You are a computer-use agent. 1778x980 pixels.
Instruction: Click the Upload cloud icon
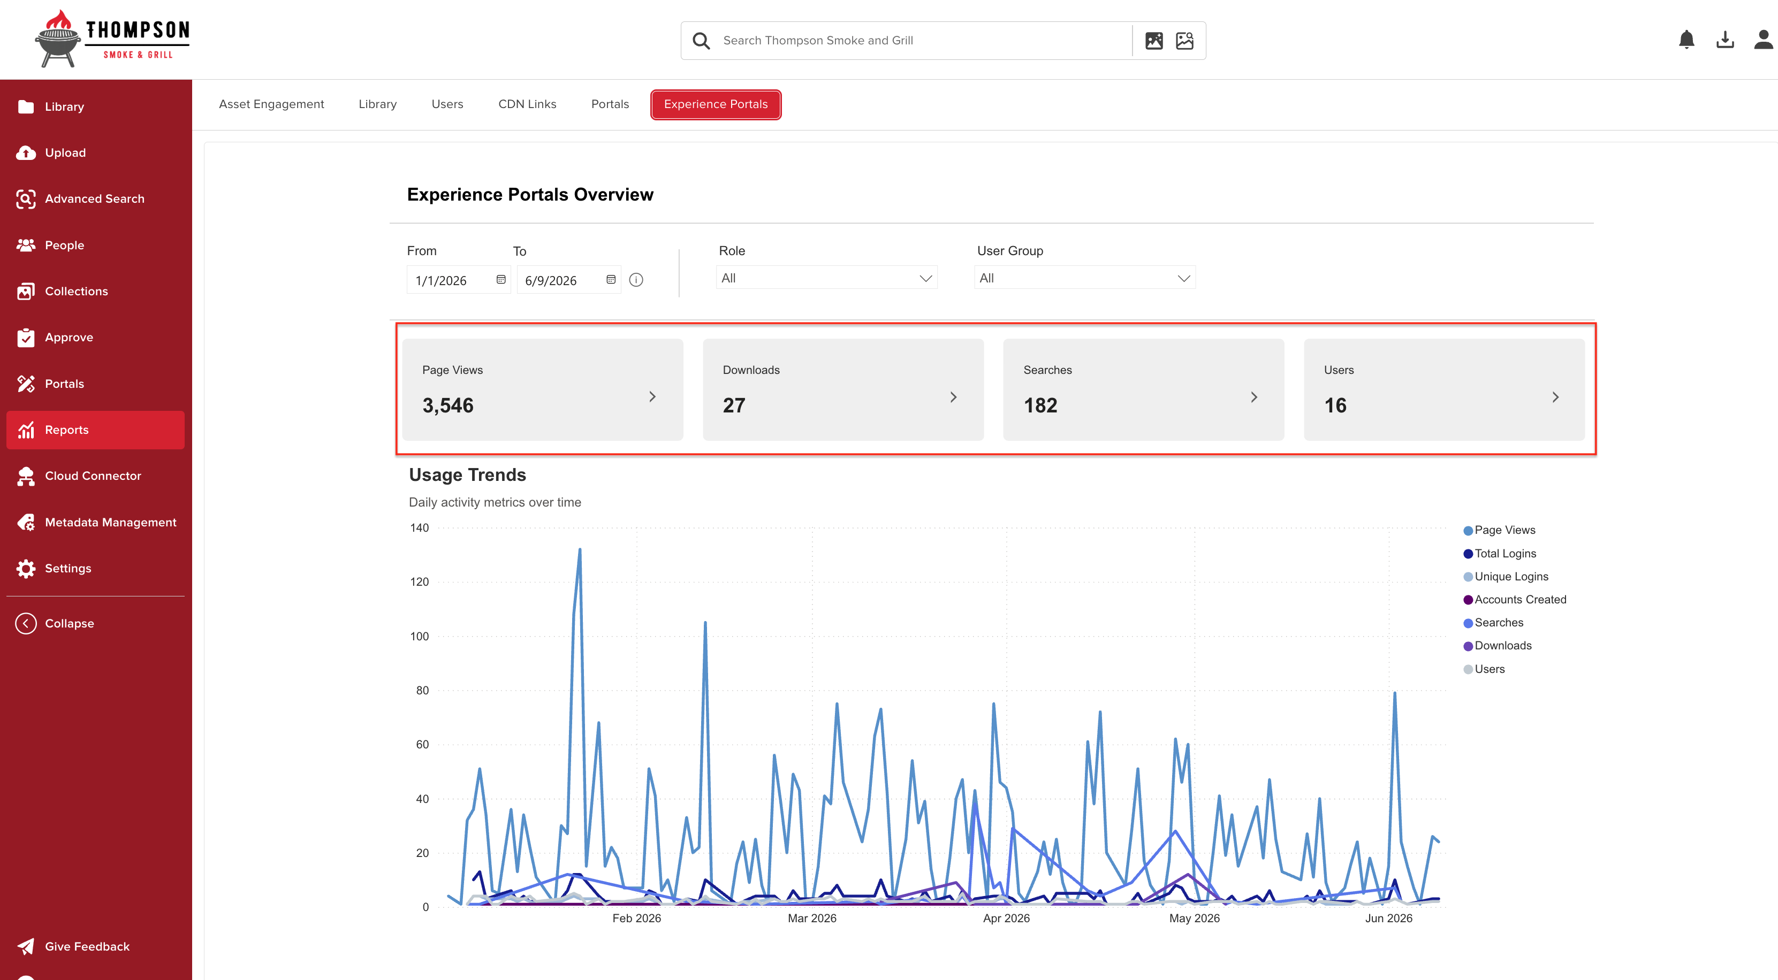26,152
